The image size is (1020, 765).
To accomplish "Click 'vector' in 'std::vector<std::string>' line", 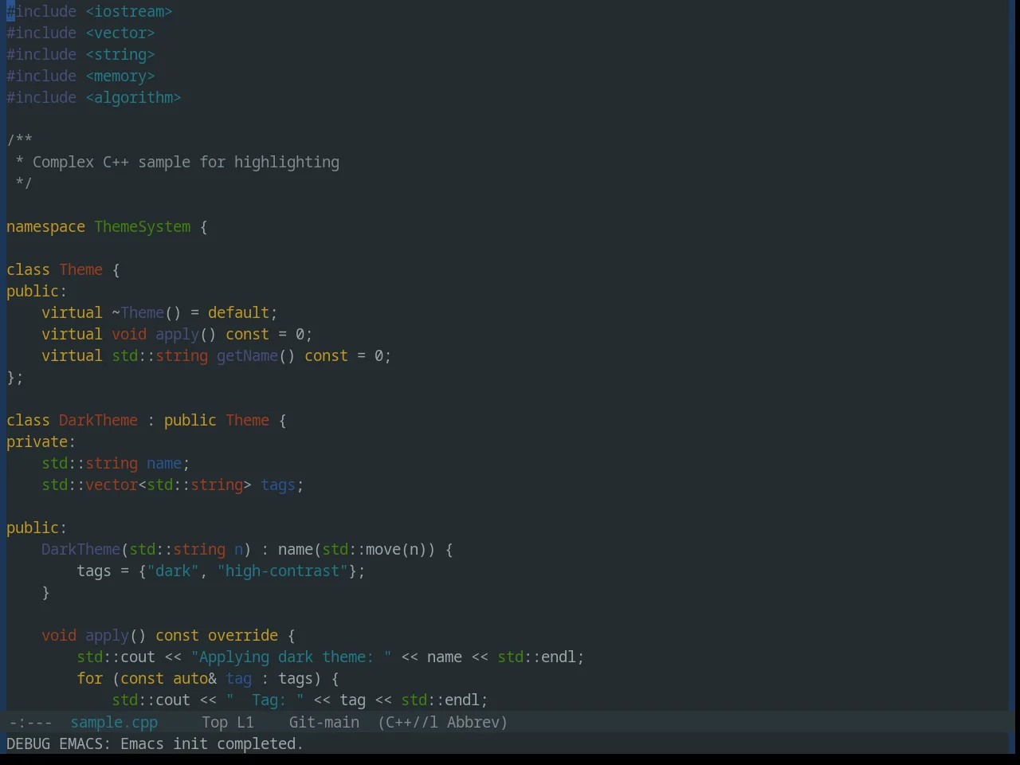I will point(112,485).
